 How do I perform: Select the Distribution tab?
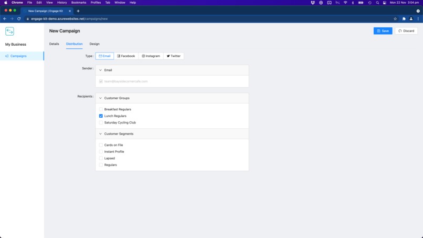coord(74,44)
